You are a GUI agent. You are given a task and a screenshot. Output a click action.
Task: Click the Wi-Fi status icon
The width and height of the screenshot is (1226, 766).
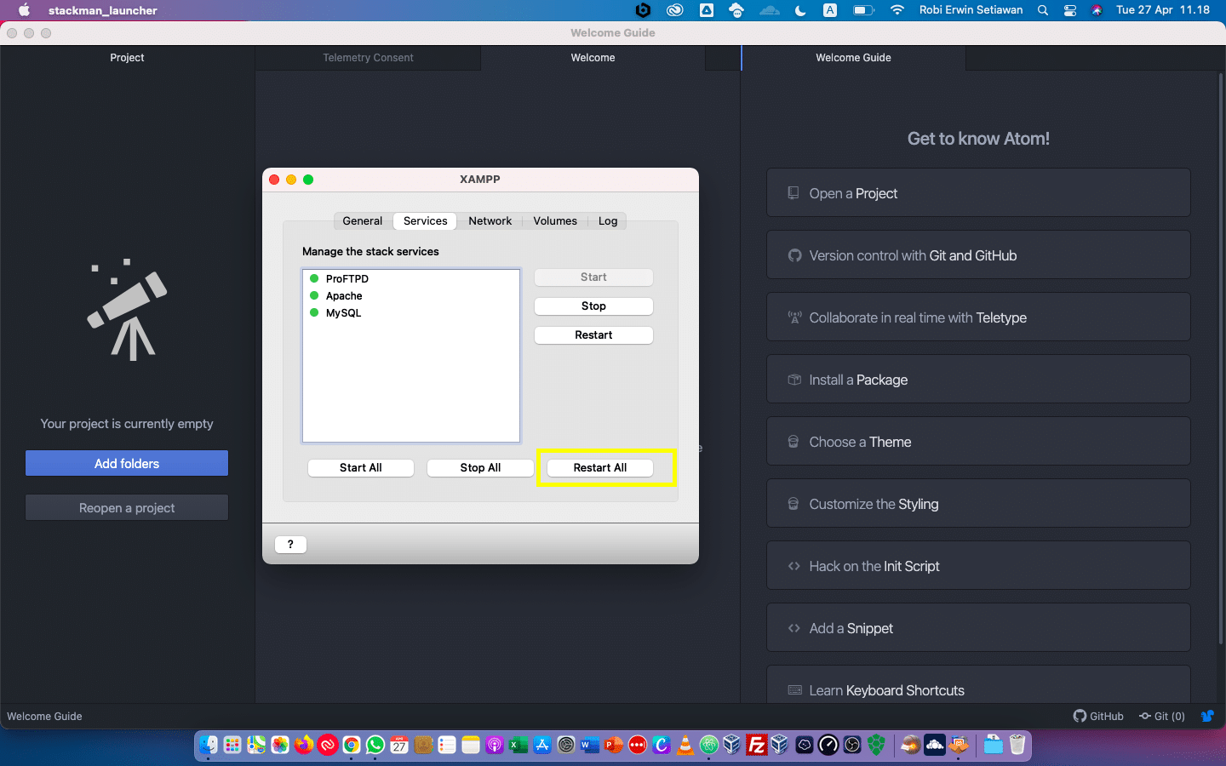(897, 10)
